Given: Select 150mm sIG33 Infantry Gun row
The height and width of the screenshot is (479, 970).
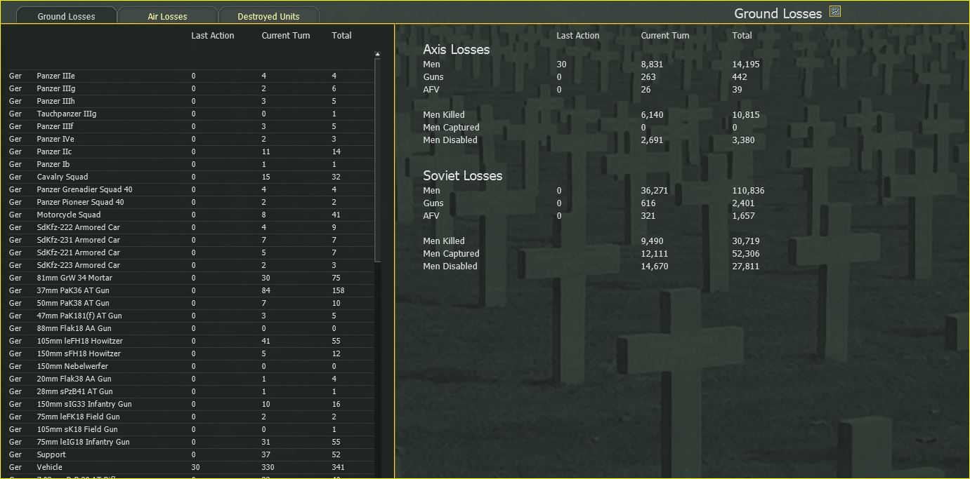Looking at the screenshot, I should pos(190,404).
